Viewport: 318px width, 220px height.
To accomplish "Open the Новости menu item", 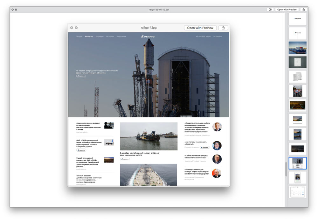I will pyautogui.click(x=89, y=37).
